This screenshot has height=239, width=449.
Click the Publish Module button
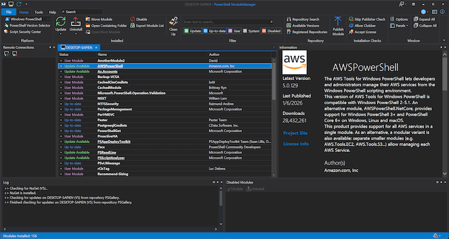(338, 26)
